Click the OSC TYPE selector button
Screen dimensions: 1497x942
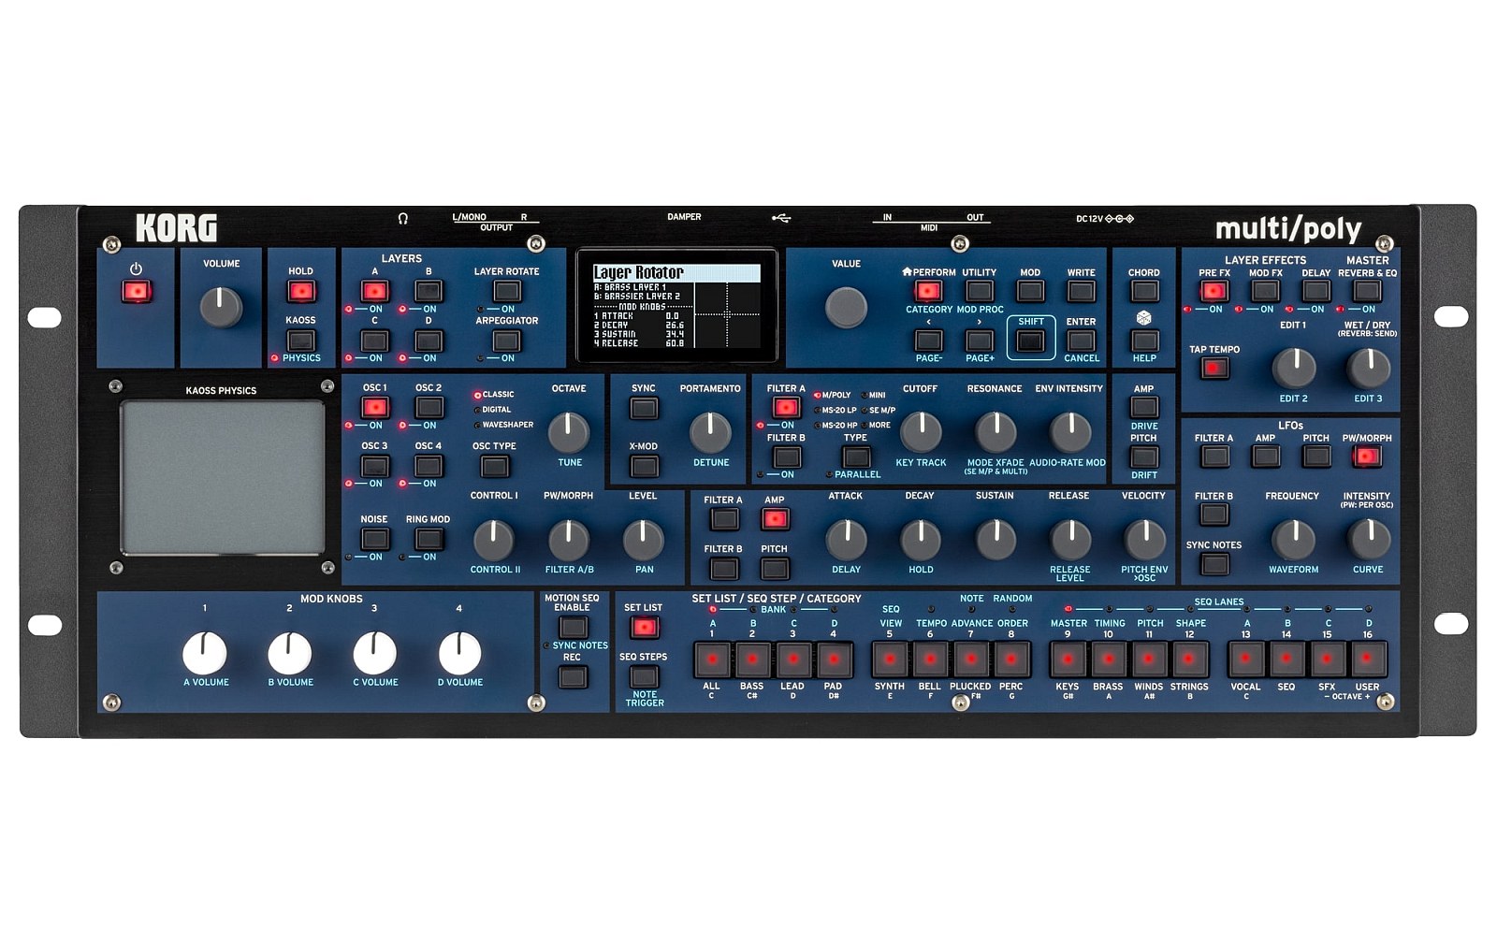click(494, 466)
